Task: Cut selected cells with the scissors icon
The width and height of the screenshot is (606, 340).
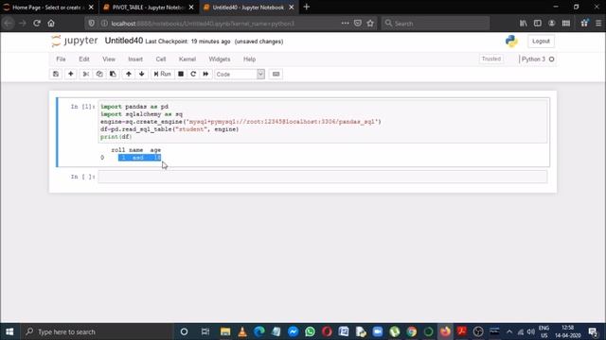Action: [x=86, y=74]
